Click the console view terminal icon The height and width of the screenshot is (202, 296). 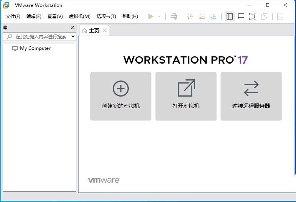click(281, 16)
